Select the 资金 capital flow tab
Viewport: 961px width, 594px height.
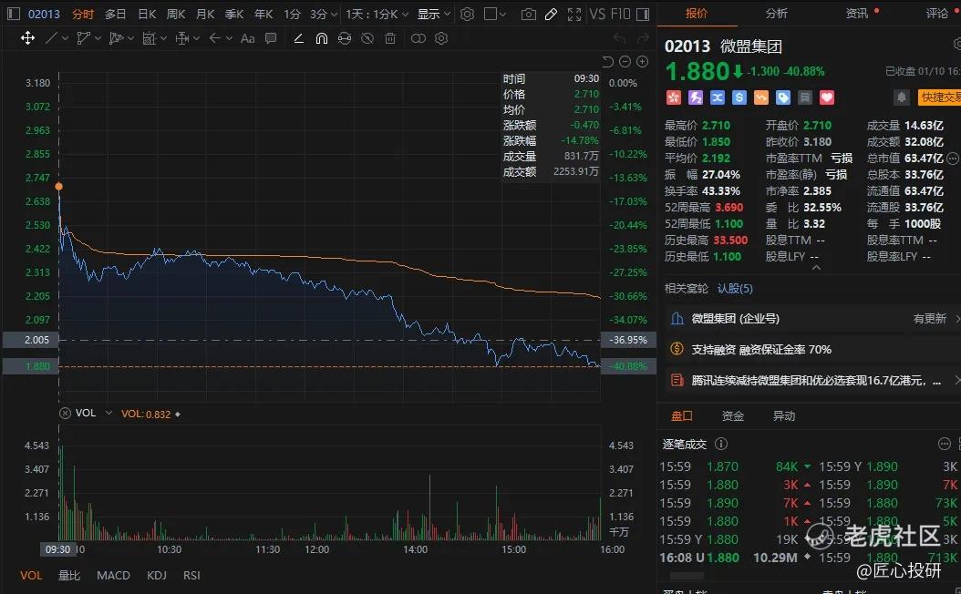[x=733, y=415]
